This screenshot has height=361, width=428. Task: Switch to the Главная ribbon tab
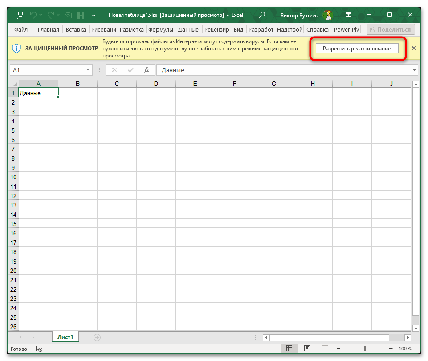click(48, 29)
